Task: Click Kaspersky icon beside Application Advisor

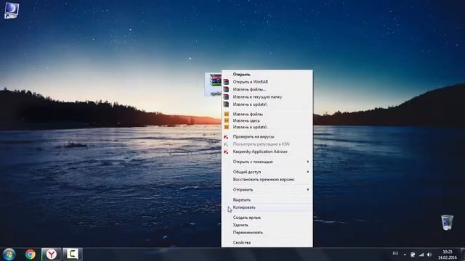Action: tap(226, 152)
